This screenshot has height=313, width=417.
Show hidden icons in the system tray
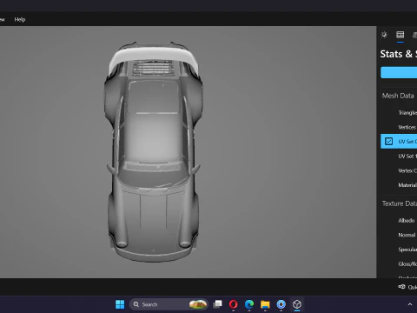410,304
